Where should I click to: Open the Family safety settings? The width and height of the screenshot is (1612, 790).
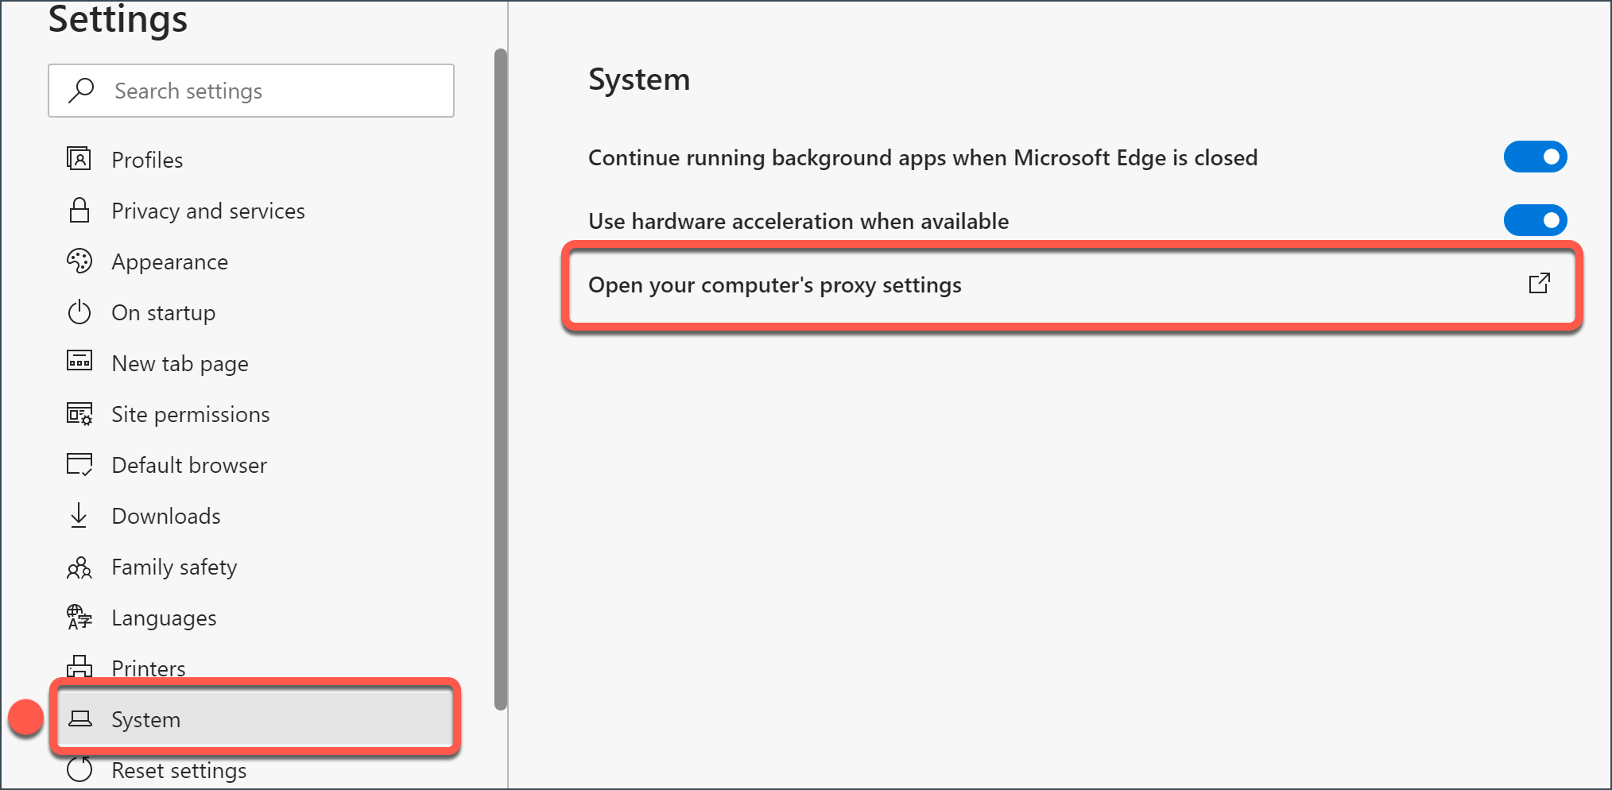[174, 567]
